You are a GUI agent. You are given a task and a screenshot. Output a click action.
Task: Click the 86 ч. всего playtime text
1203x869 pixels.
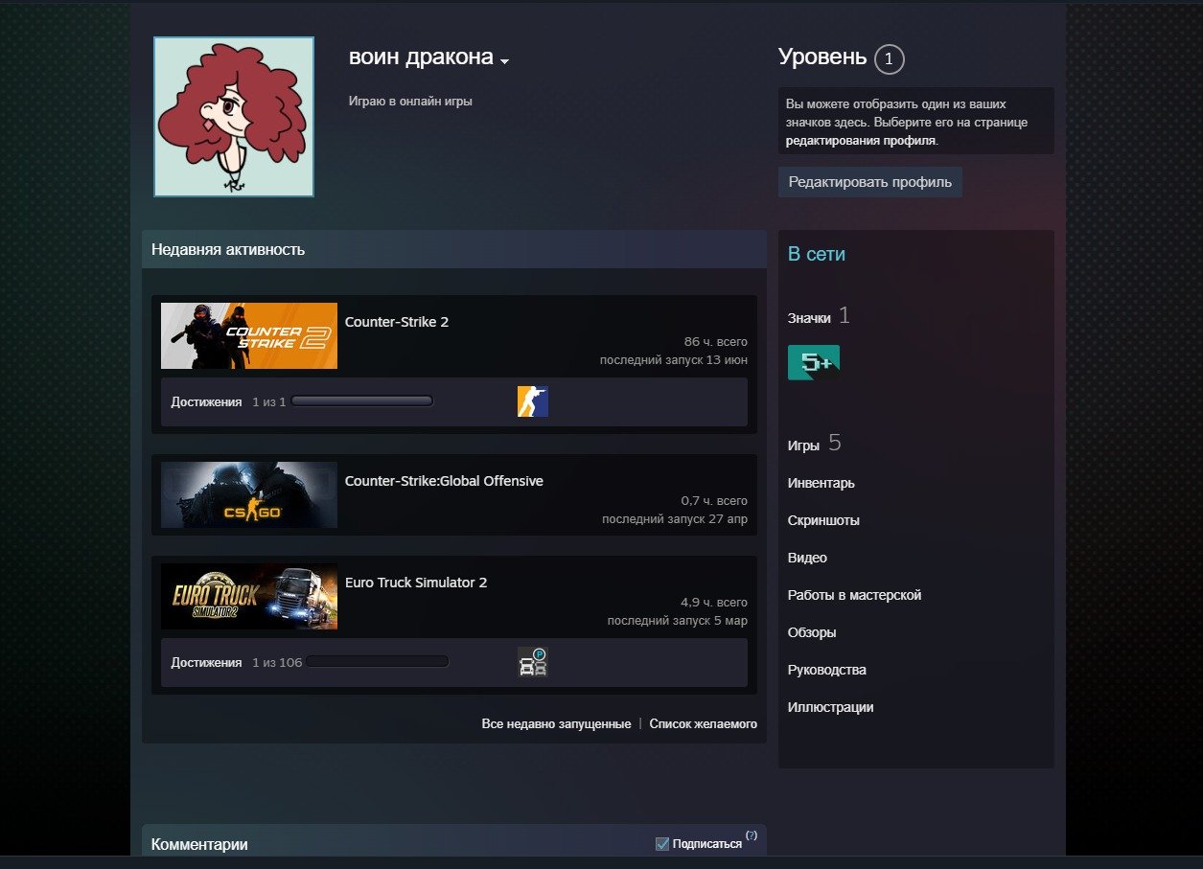pos(715,342)
